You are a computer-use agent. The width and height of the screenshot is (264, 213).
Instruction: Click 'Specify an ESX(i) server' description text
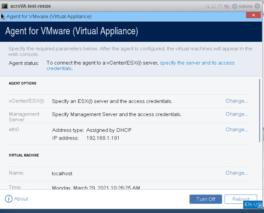[112, 101]
